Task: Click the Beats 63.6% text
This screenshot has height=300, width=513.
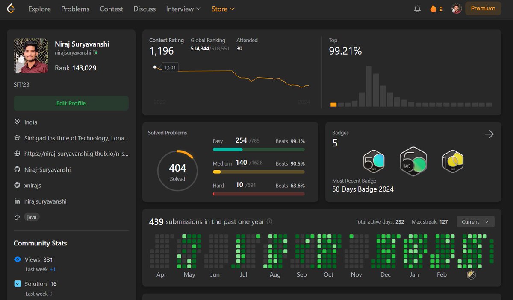Action: 290,186
